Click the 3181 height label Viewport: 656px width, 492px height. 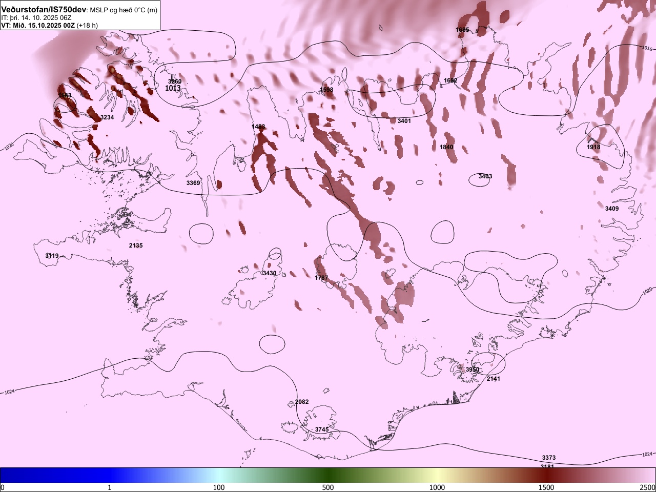point(547,466)
